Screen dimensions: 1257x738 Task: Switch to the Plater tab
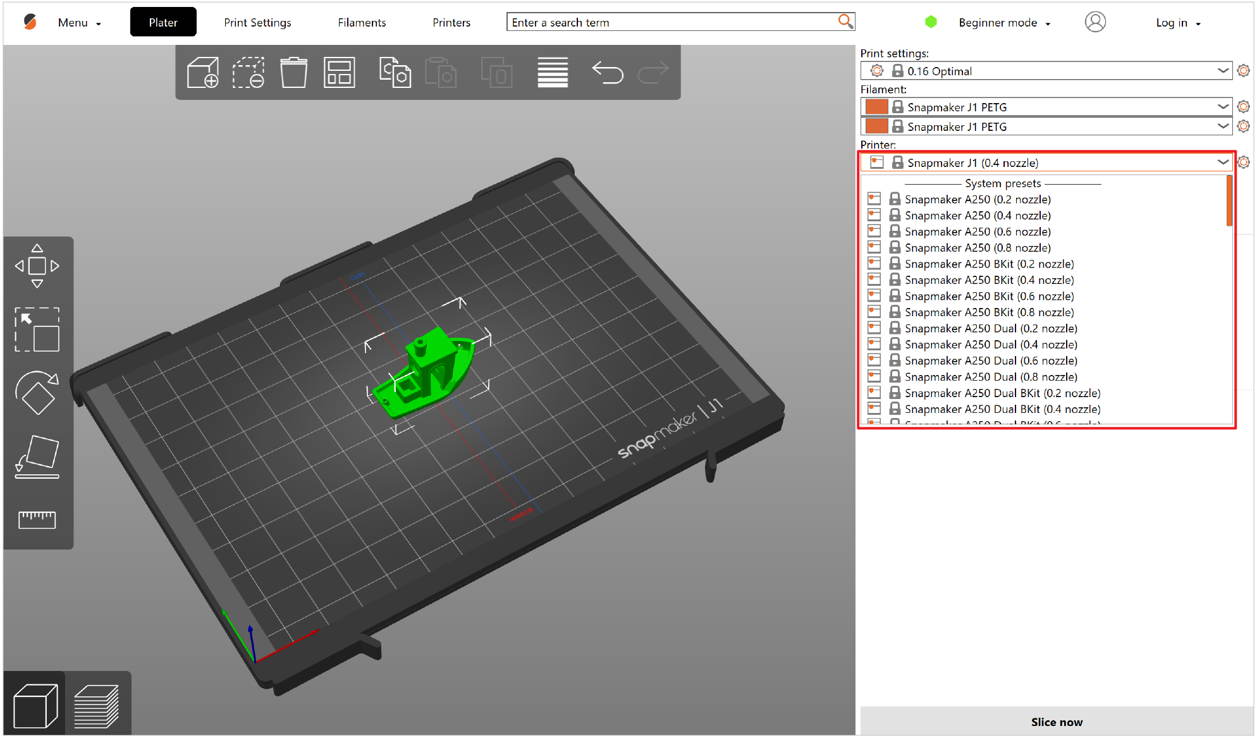[163, 22]
